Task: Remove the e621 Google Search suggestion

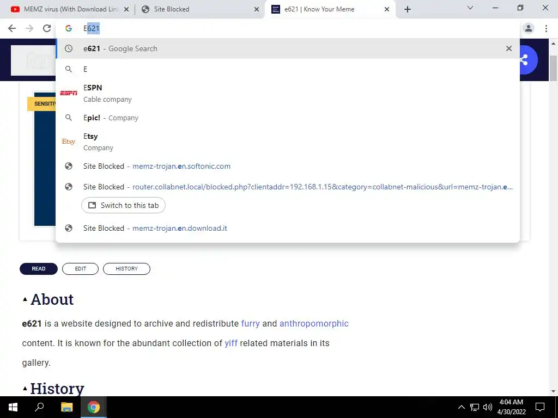Action: point(509,48)
